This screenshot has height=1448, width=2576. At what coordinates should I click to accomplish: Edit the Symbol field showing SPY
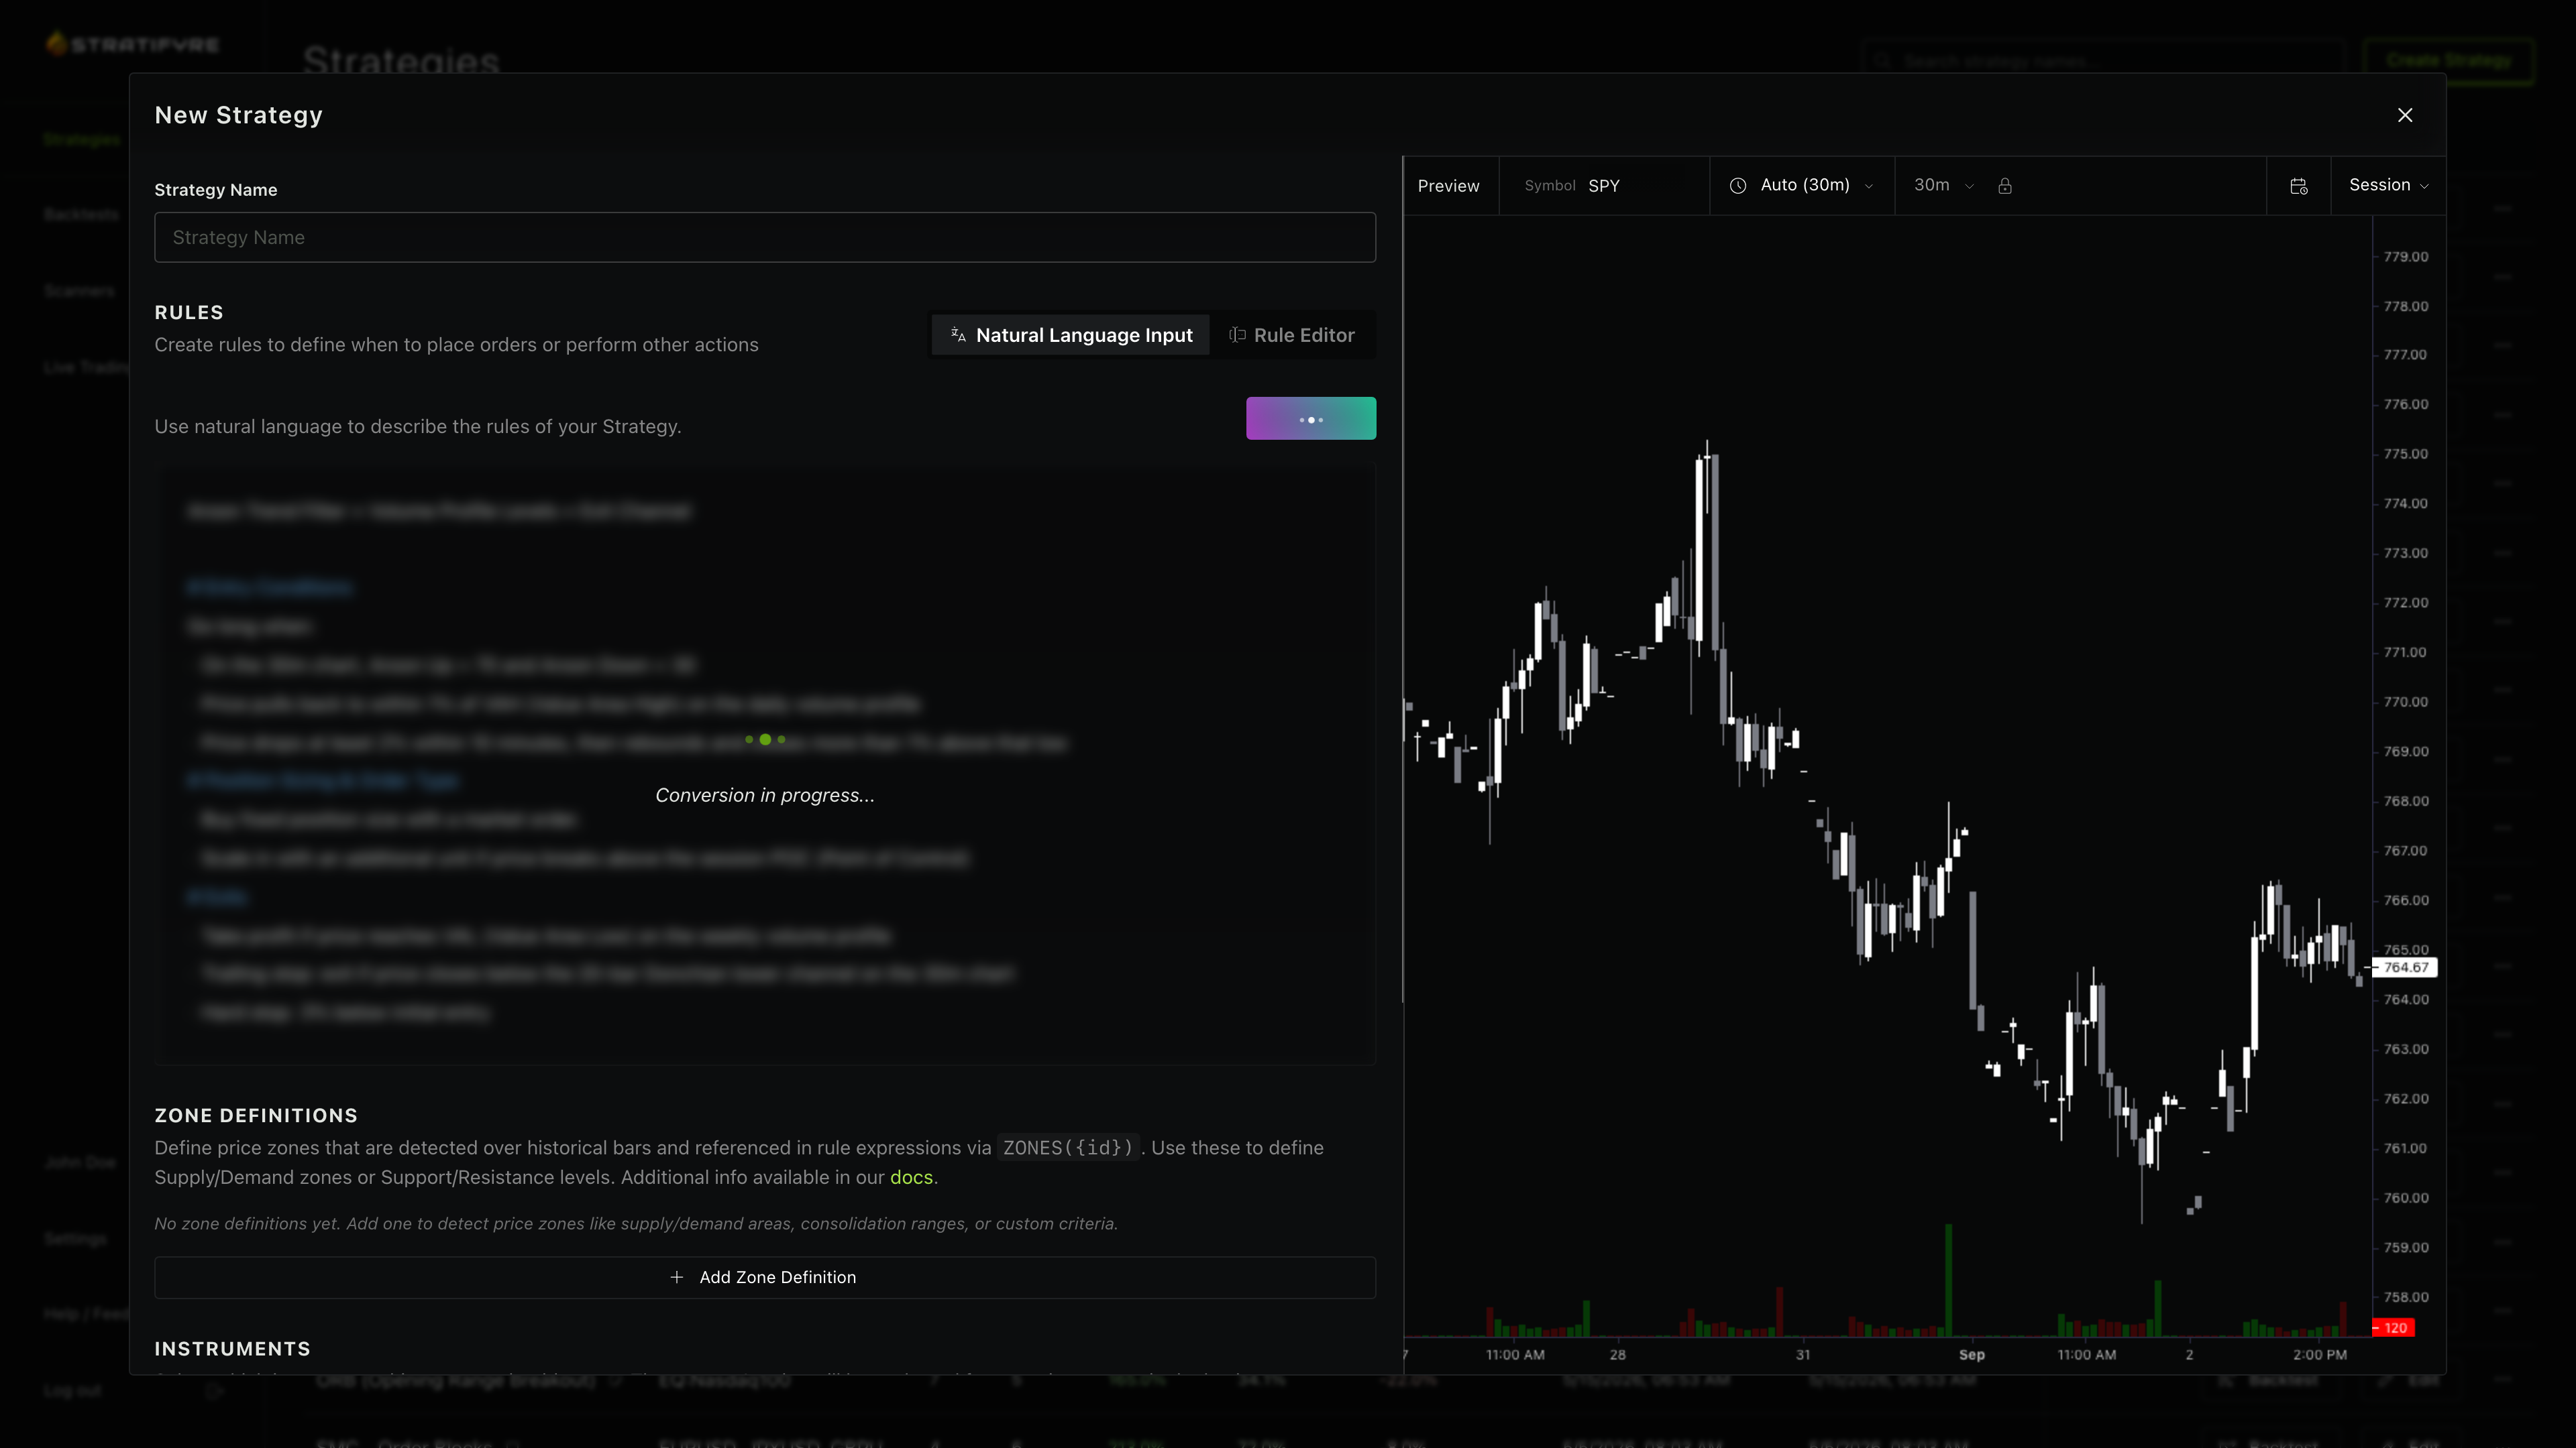pyautogui.click(x=1604, y=186)
